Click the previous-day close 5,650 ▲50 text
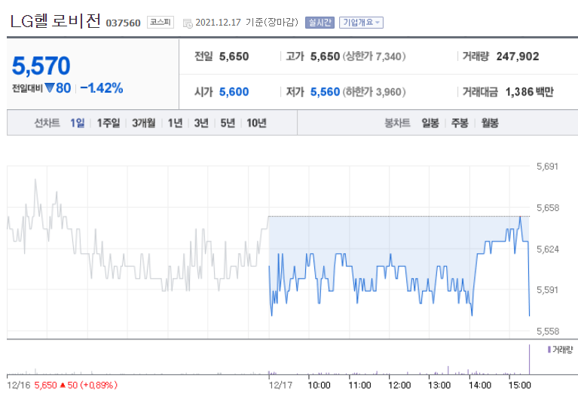The height and width of the screenshot is (397, 578). (76, 385)
